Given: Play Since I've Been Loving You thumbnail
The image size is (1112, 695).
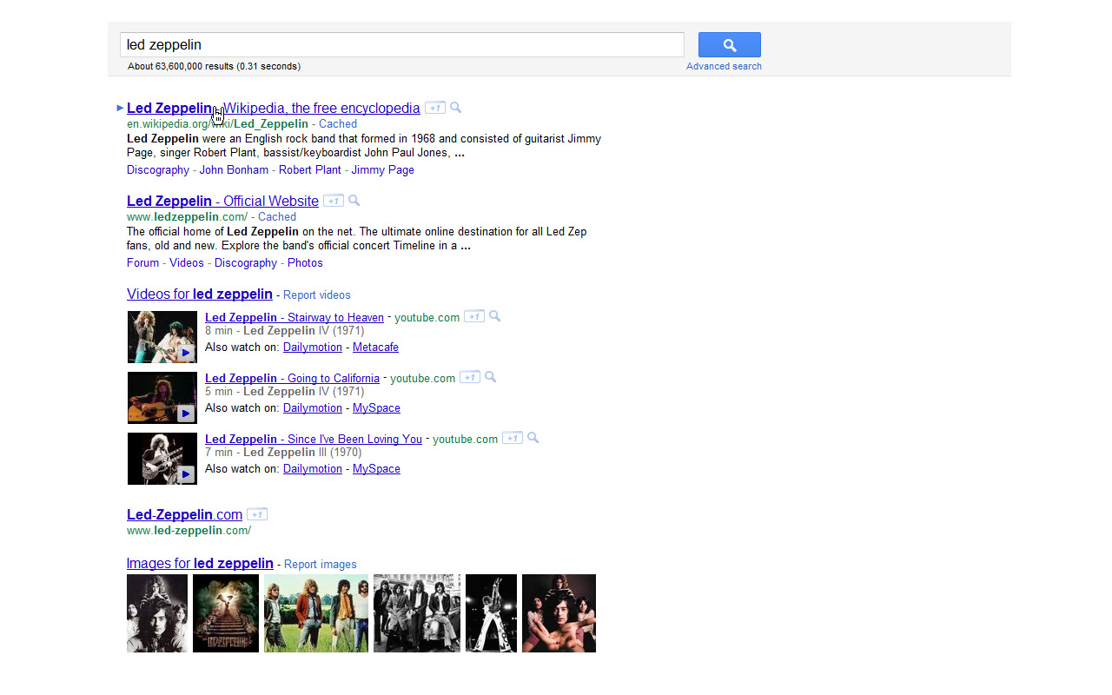Looking at the screenshot, I should pos(162,459).
